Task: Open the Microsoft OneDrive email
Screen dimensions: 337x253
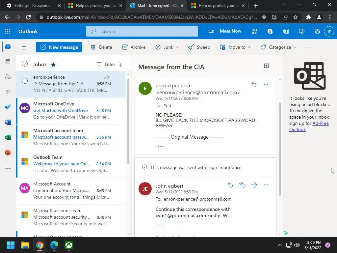Action: tap(71, 111)
